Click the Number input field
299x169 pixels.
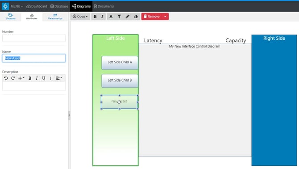point(34,38)
